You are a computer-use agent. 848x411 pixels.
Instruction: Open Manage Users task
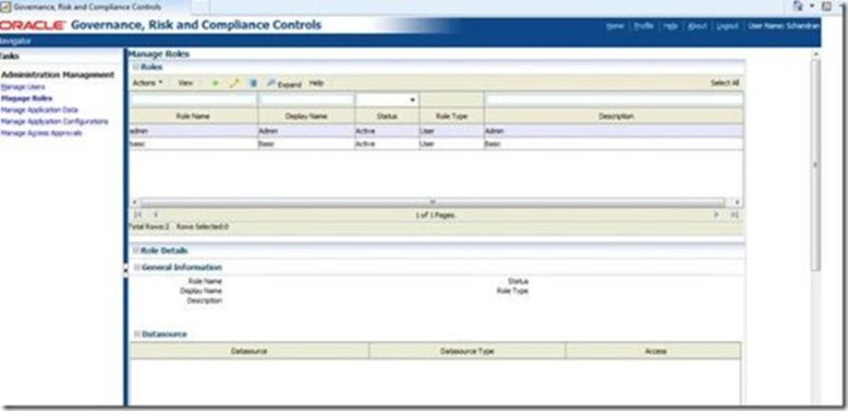coord(23,87)
